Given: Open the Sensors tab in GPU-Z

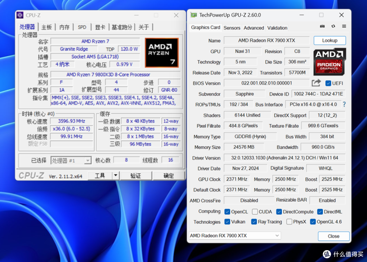Looking at the screenshot, I should [x=232, y=28].
